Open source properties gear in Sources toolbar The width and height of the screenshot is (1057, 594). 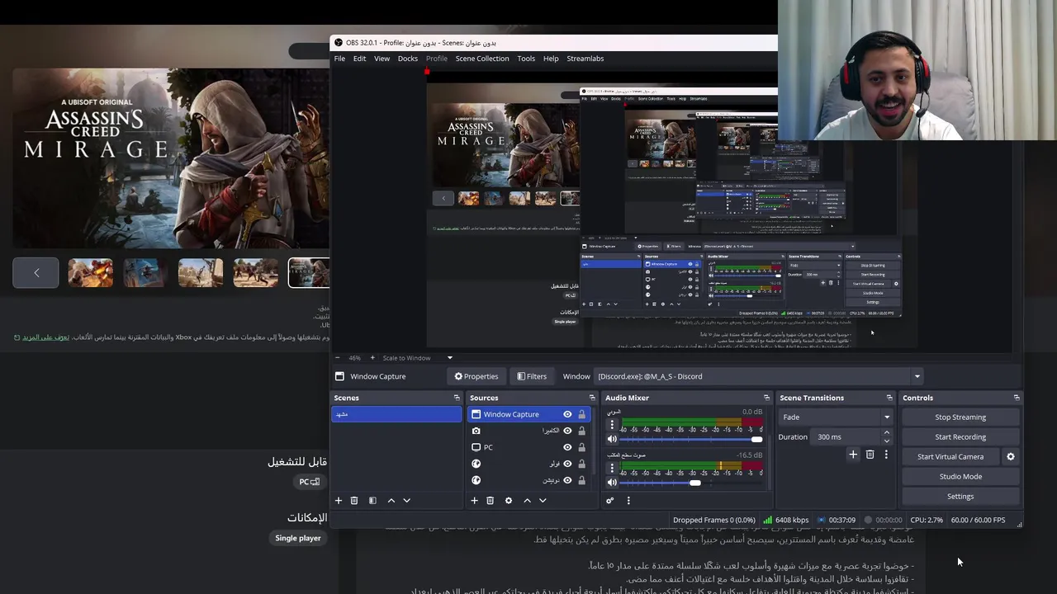click(509, 500)
